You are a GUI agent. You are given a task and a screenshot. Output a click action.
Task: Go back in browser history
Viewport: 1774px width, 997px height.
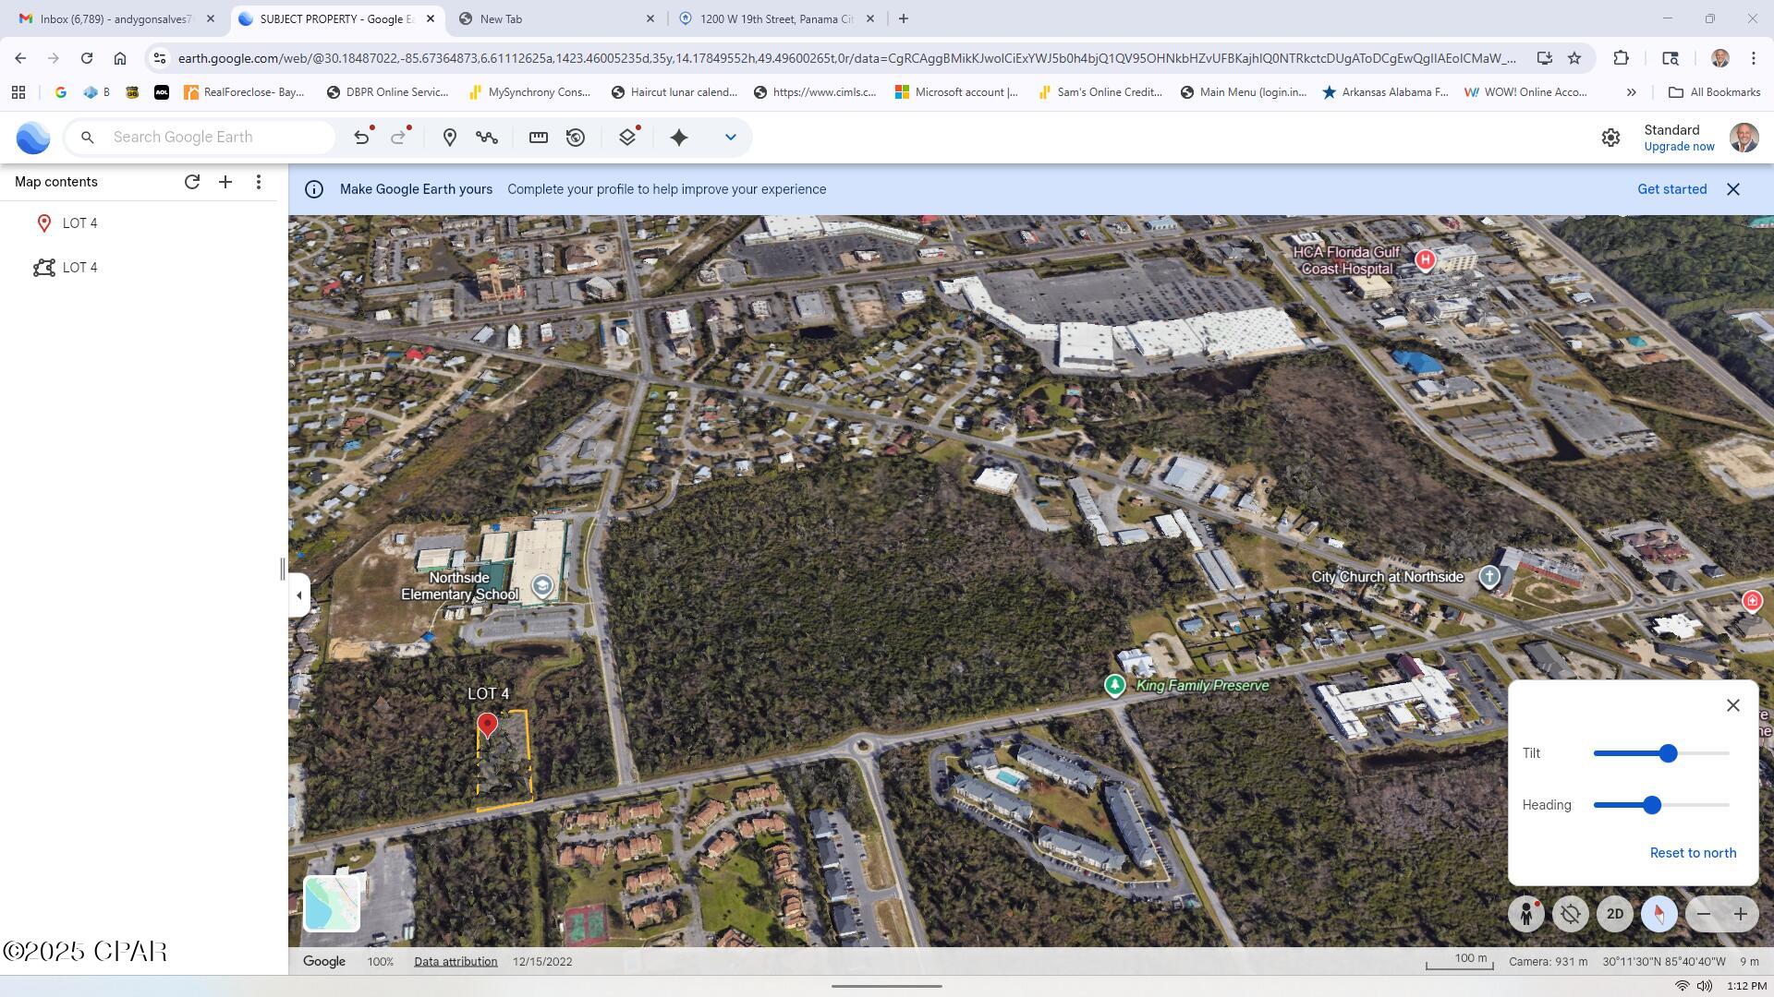point(20,58)
